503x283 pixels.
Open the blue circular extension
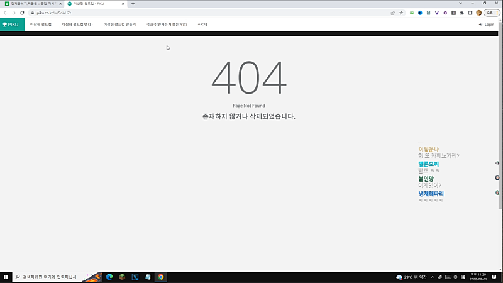(420, 13)
